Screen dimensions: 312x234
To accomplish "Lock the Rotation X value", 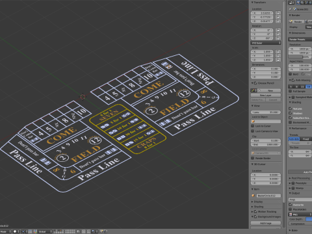I will pos(278,30).
